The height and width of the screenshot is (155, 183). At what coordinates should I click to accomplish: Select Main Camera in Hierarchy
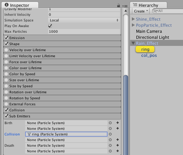[149, 31]
